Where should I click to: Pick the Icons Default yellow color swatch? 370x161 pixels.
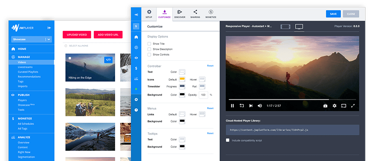click(x=182, y=79)
